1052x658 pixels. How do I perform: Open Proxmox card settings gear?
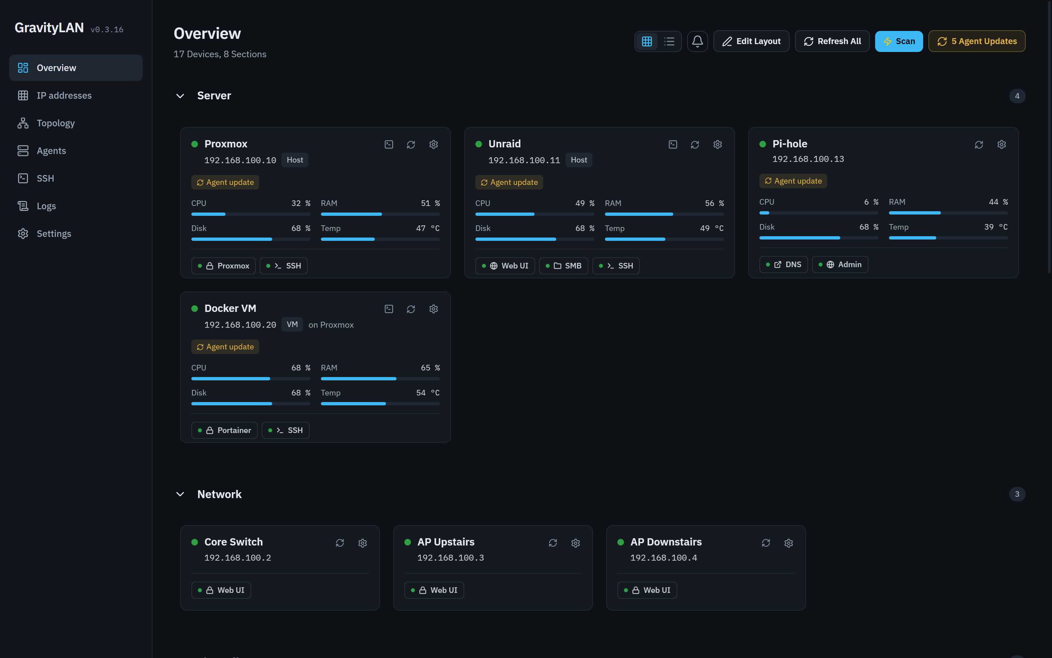tap(433, 144)
